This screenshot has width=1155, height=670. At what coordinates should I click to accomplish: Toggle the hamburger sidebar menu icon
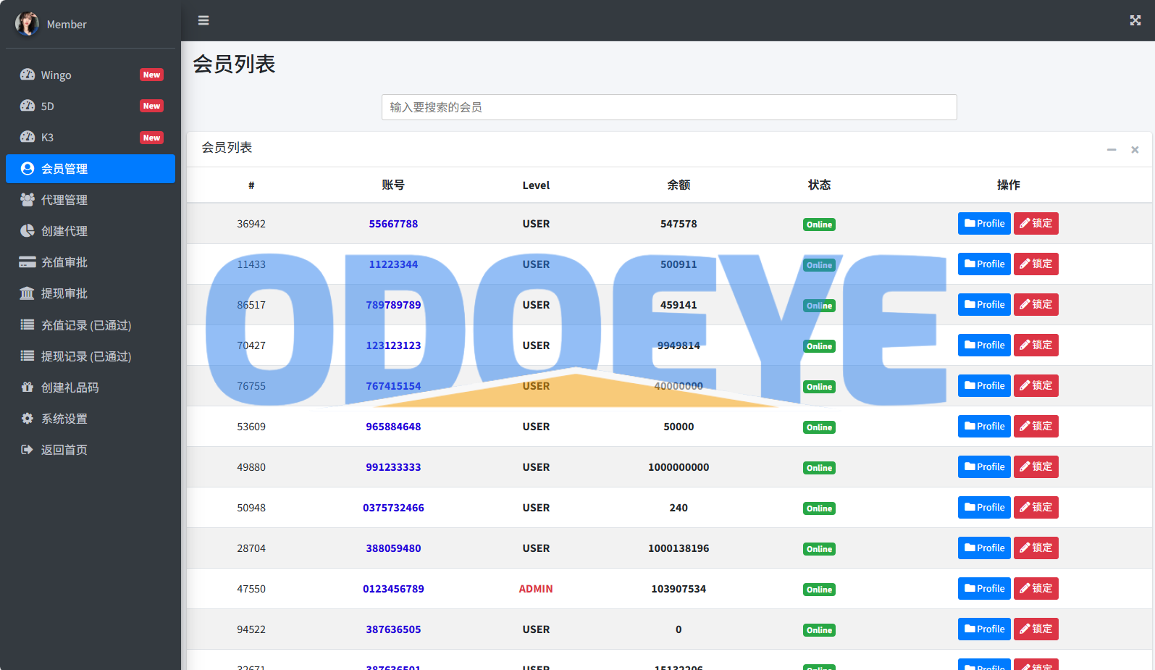point(203,20)
